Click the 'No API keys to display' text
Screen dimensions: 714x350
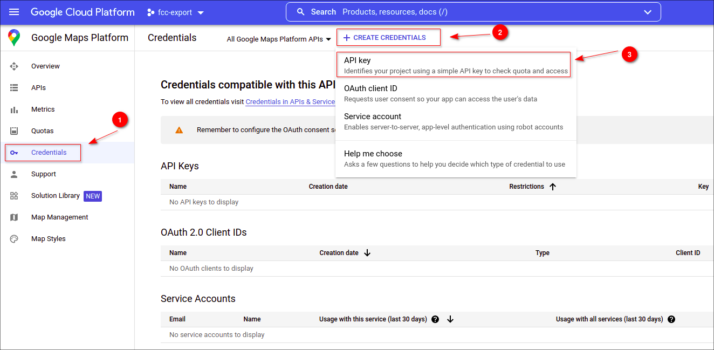tap(204, 202)
